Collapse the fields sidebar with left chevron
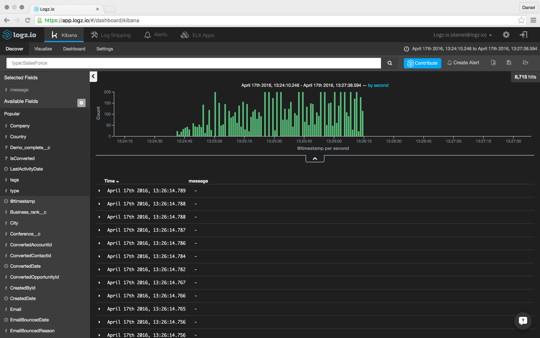 point(93,76)
